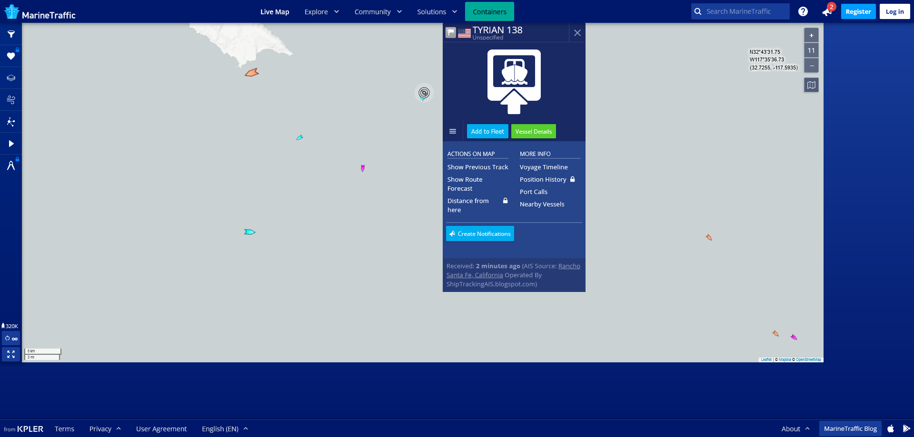The image size is (914, 437).
Task: Click the zoom level 11 indicator
Action: pos(811,50)
